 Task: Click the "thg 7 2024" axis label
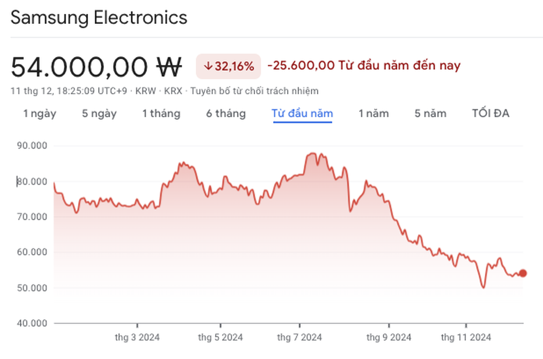(299, 337)
